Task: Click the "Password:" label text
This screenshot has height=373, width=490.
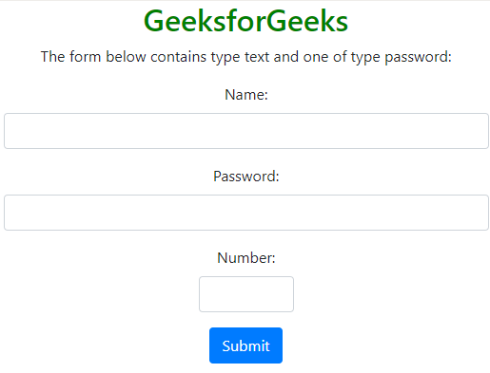Action: tap(246, 177)
